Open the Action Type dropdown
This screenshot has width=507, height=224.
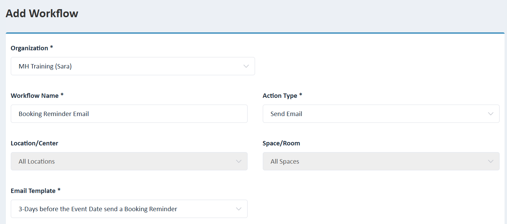381,114
